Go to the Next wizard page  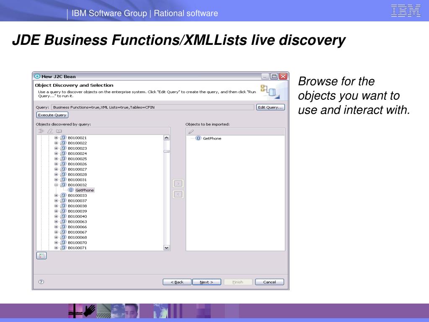coord(207,282)
